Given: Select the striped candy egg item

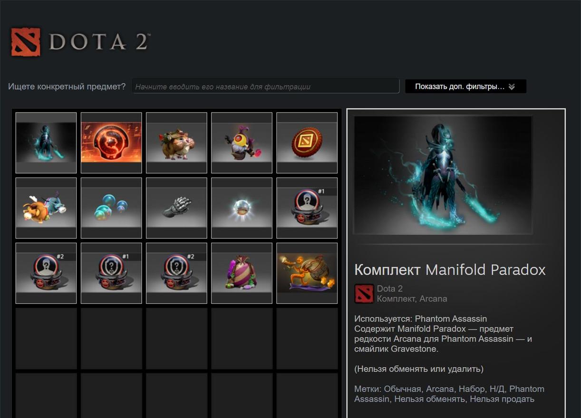Looking at the screenshot, I should click(242, 273).
